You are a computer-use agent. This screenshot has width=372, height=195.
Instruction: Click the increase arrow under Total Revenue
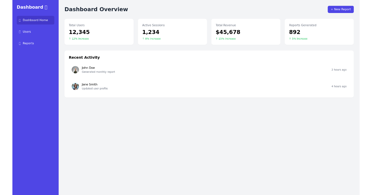click(216, 39)
